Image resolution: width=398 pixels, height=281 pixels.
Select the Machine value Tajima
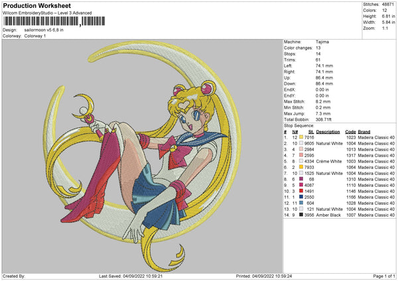322,42
